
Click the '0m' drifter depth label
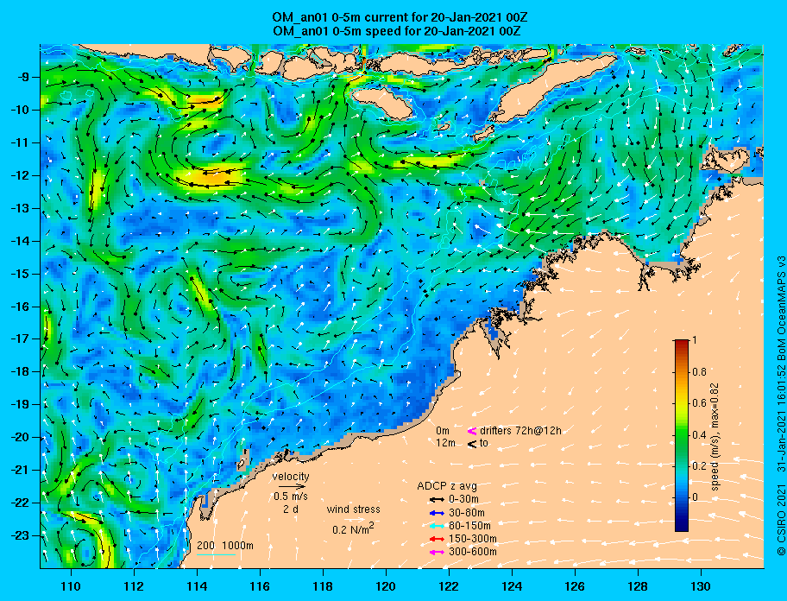coord(443,431)
